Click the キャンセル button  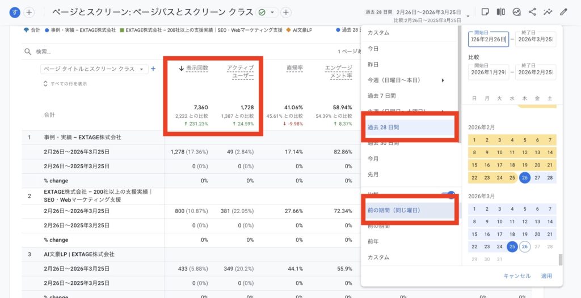(517, 276)
